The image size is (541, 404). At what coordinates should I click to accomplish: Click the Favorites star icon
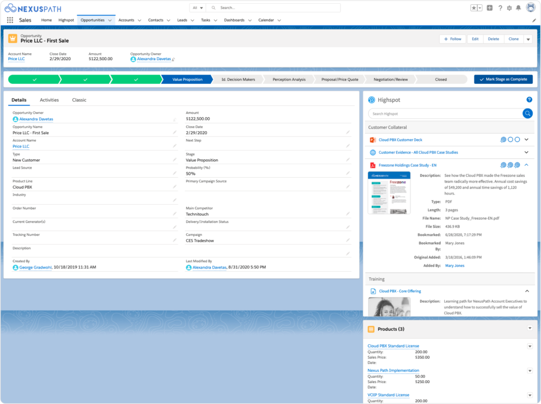tap(474, 8)
